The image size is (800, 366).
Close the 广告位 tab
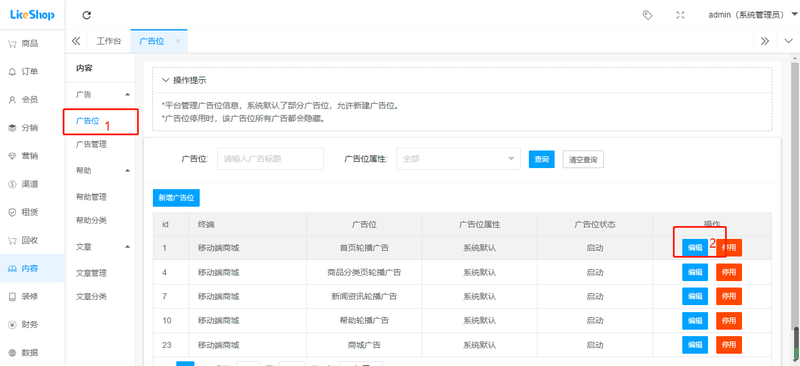pos(178,41)
